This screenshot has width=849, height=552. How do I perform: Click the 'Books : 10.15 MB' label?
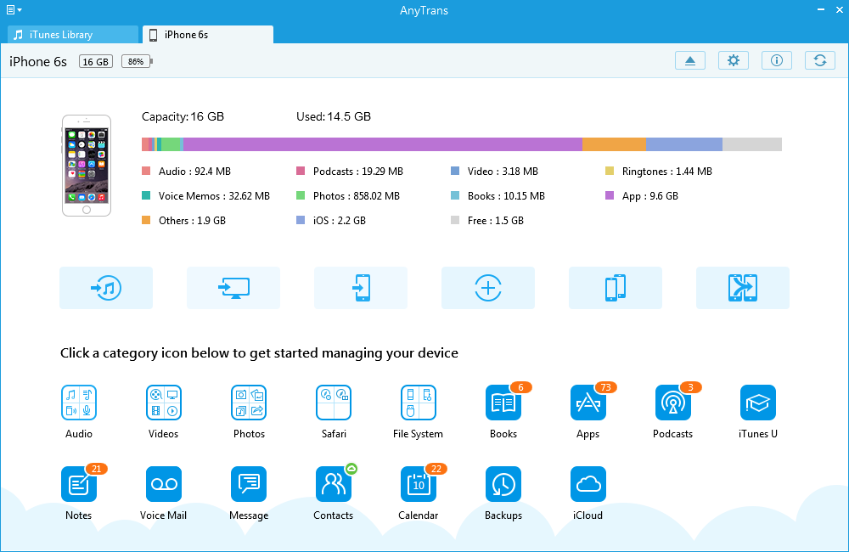(x=506, y=196)
